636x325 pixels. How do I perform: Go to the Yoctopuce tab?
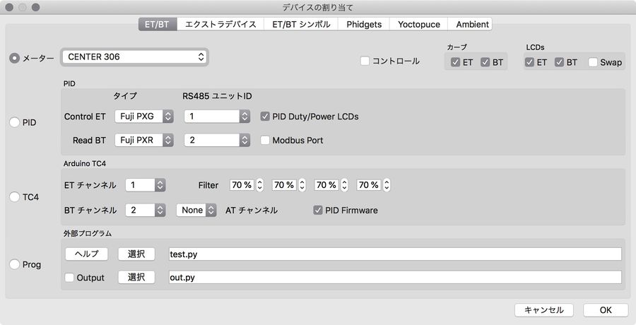[x=418, y=24]
